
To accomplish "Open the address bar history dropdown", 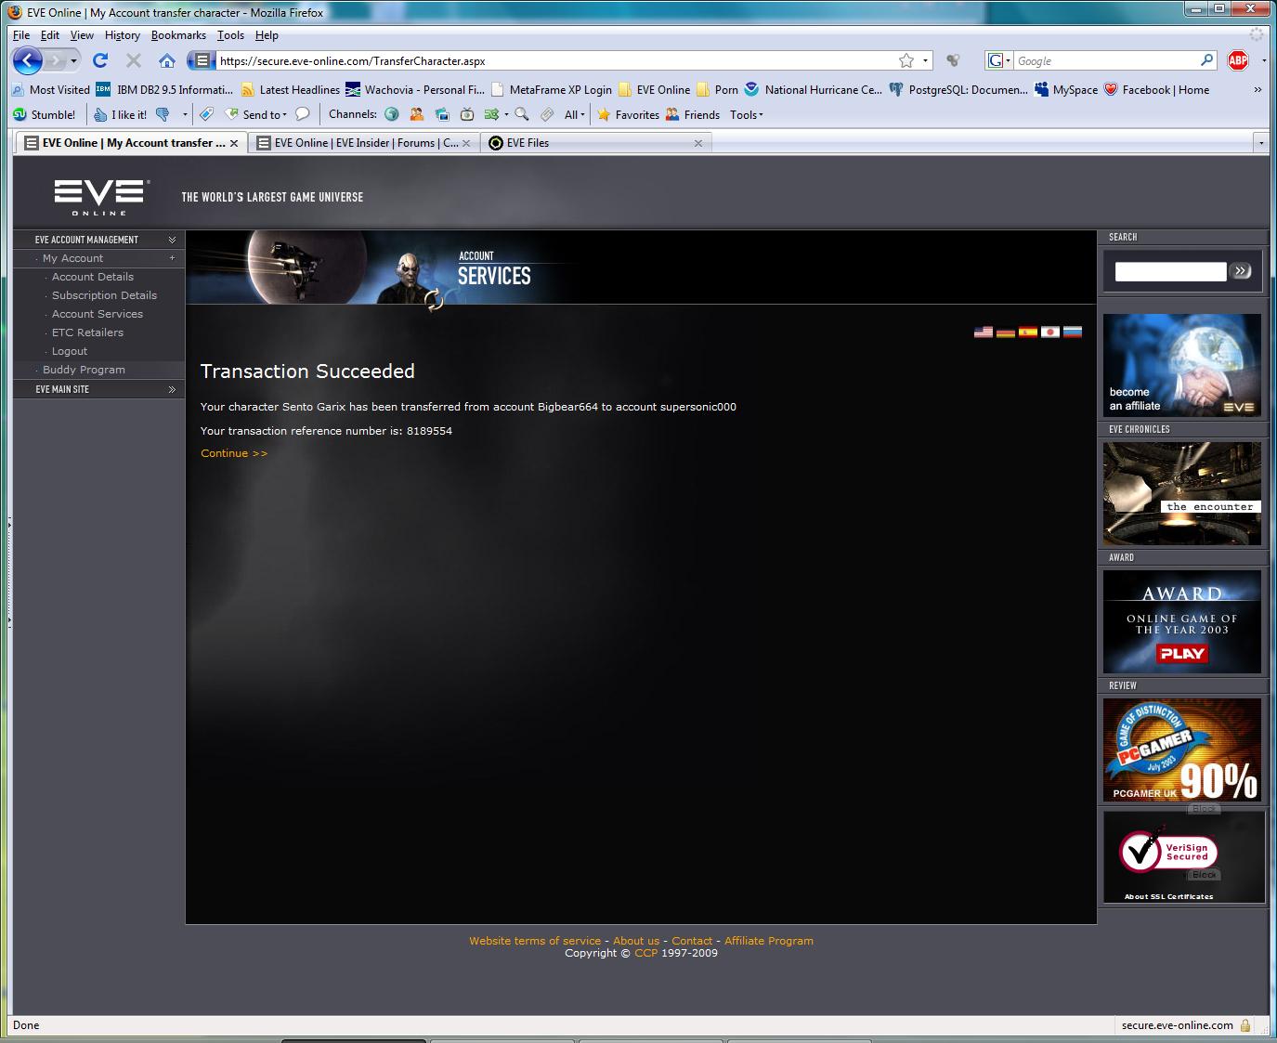I will click(x=925, y=61).
